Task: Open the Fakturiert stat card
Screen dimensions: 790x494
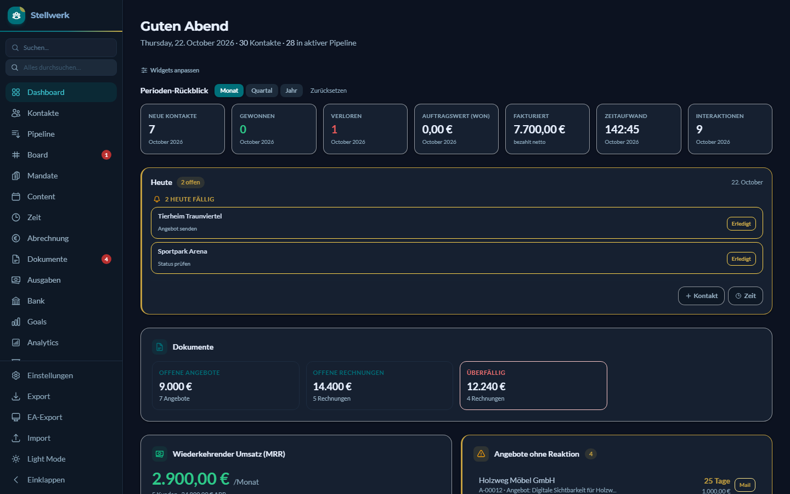Action: point(548,129)
